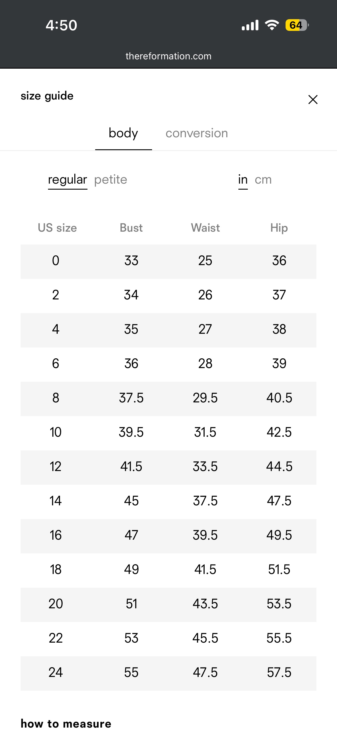Screen dimensions: 337x731
Task: Tap the how to measure heading
Action: 66,724
